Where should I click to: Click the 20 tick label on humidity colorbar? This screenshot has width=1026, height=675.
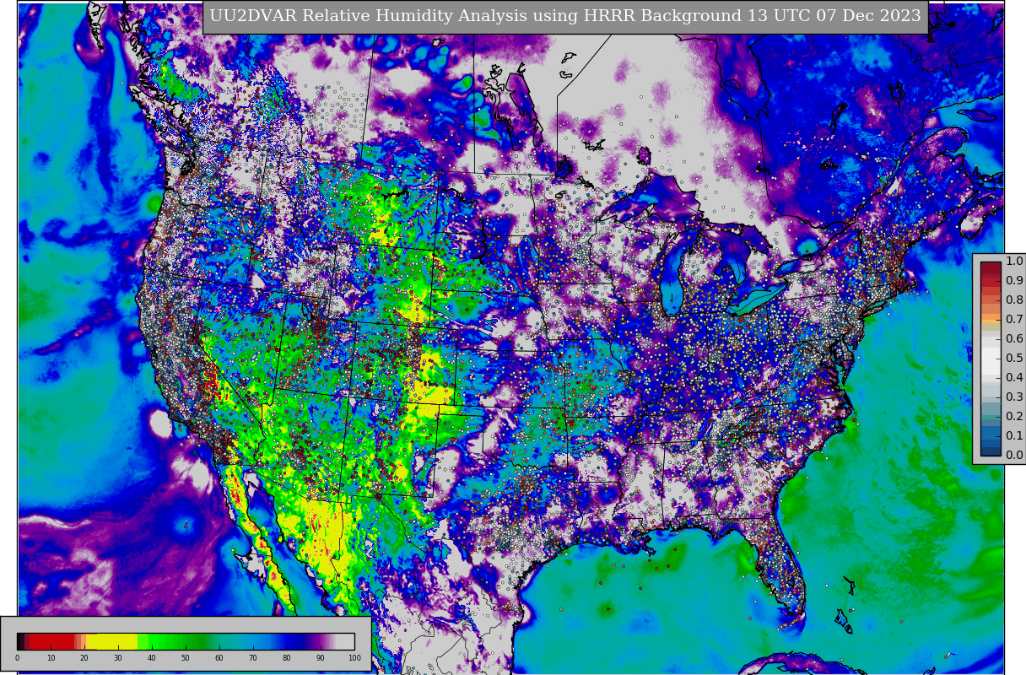[x=84, y=658]
